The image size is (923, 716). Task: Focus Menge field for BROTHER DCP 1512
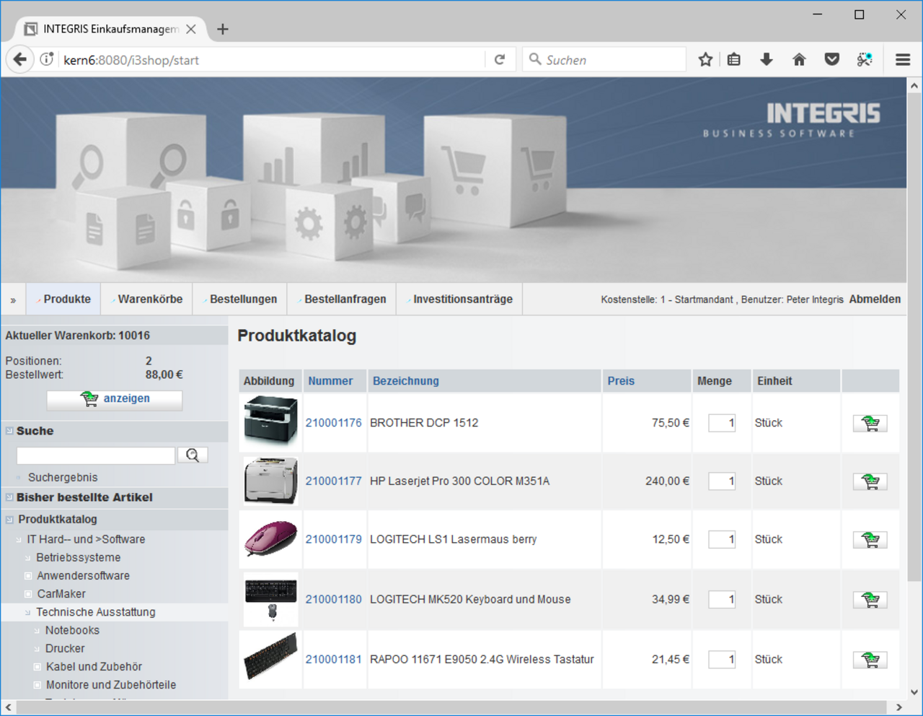[721, 423]
